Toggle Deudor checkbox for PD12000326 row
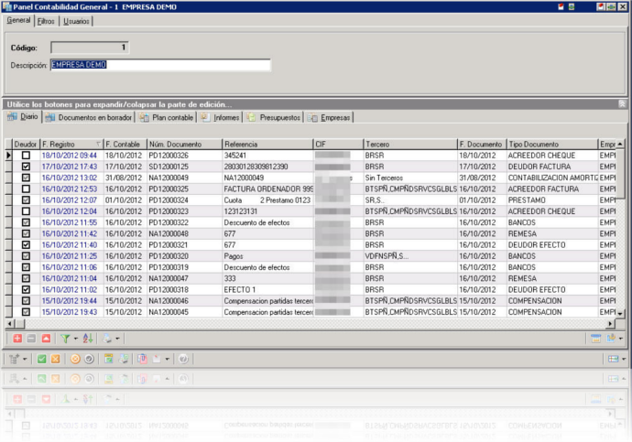This screenshot has width=632, height=442. [26, 156]
